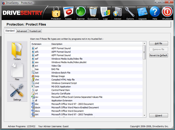Select the Folders sidebar icon

[17, 51]
